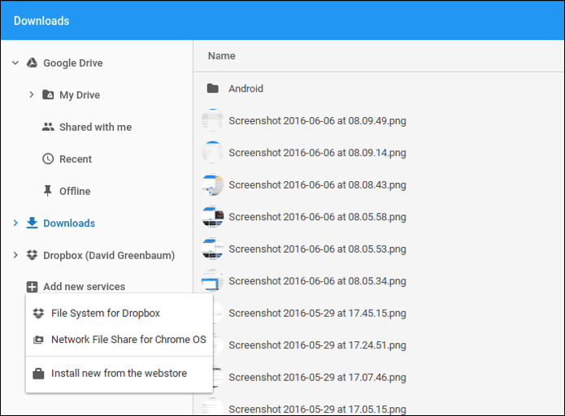The image size is (565, 416).
Task: Click the Google Drive logo icon
Action: coord(32,63)
